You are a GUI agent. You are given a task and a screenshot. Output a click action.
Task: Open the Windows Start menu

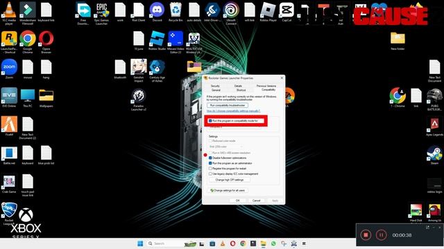click(140, 243)
